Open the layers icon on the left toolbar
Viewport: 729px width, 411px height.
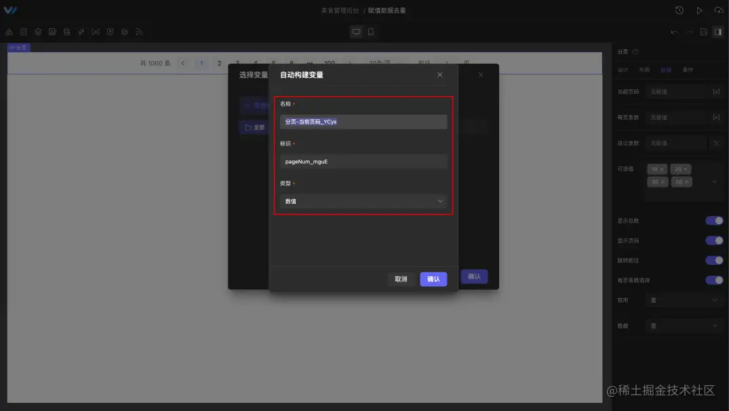point(38,31)
